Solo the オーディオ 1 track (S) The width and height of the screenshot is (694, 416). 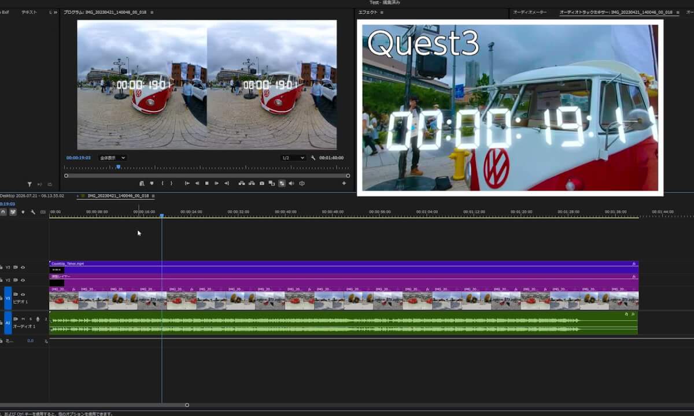[x=31, y=319]
